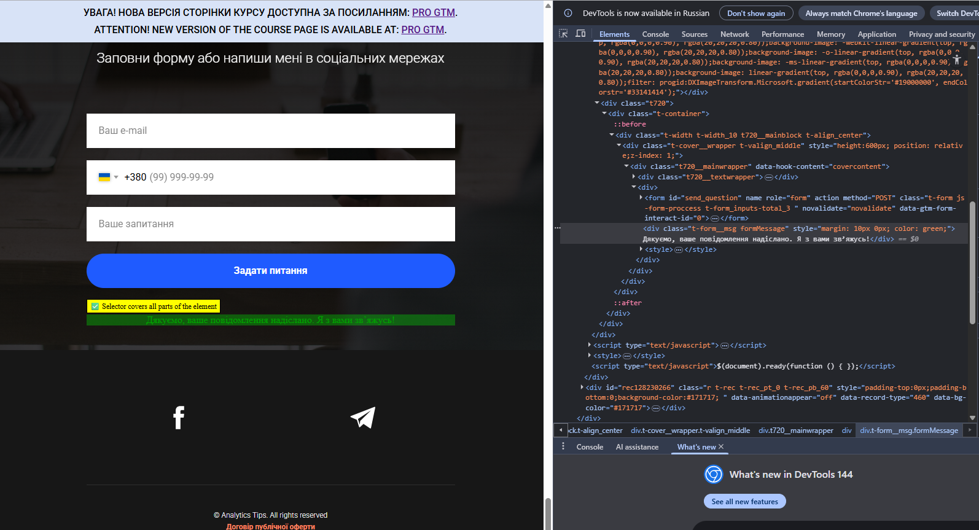The height and width of the screenshot is (530, 979).
Task: Focus the 'Ваше запитання' input field
Action: [x=271, y=224]
